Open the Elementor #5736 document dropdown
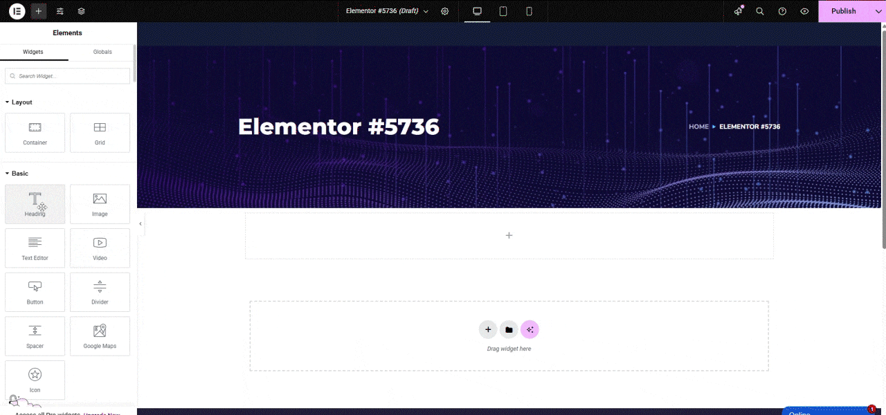The width and height of the screenshot is (886, 415). click(x=387, y=11)
